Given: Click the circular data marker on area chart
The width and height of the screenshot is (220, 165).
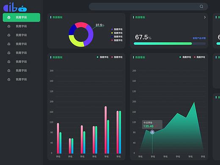Looking at the screenshot, I should pyautogui.click(x=152, y=132).
